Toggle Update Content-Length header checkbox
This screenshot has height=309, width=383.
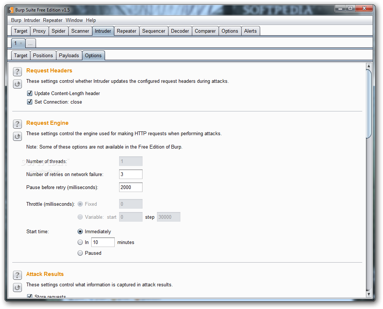tap(30, 93)
